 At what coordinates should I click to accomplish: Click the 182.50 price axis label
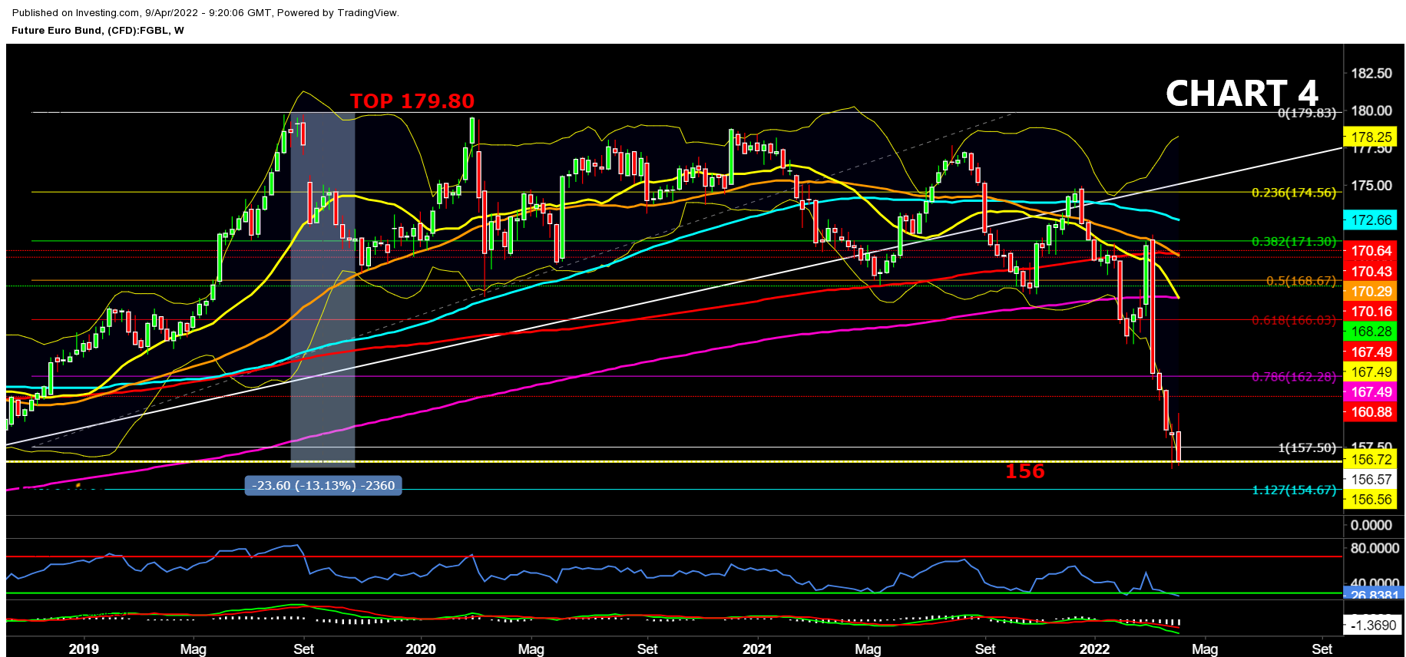tap(1371, 74)
